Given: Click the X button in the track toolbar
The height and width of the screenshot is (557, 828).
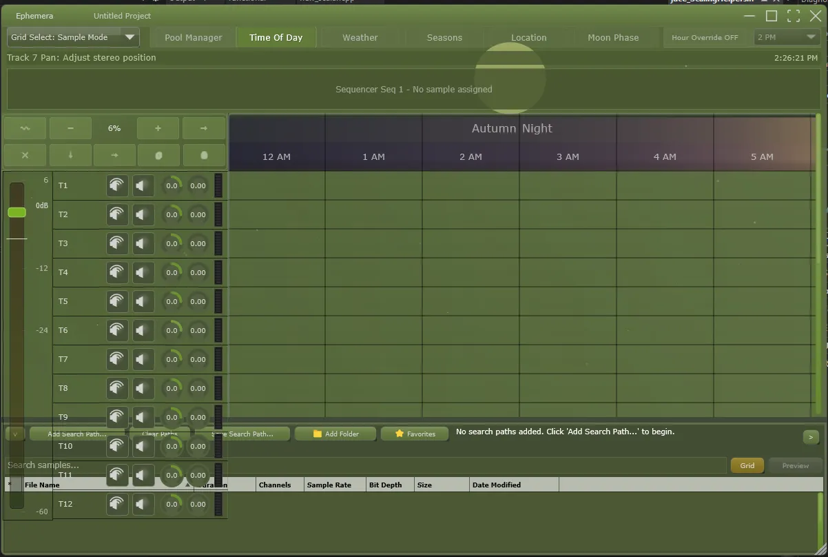Looking at the screenshot, I should pyautogui.click(x=25, y=155).
